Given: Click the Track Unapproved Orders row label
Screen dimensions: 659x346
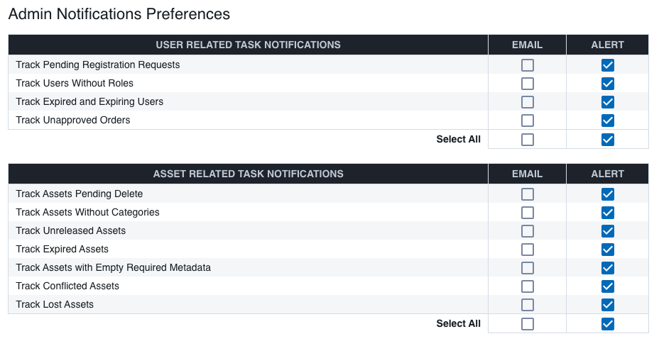Looking at the screenshot, I should pyautogui.click(x=73, y=120).
